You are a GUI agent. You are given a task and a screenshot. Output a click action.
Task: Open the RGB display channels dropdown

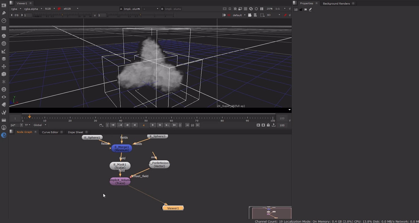(x=50, y=9)
